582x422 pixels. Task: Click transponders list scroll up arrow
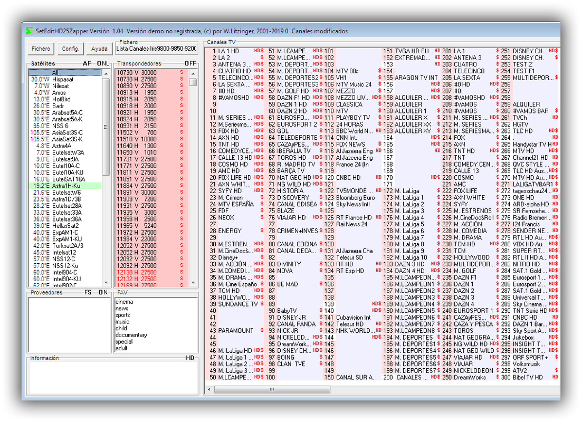(x=193, y=73)
